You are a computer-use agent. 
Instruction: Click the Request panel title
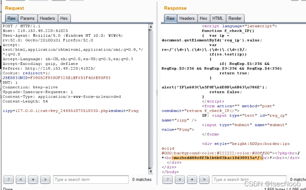pyautogui.click(x=14, y=8)
